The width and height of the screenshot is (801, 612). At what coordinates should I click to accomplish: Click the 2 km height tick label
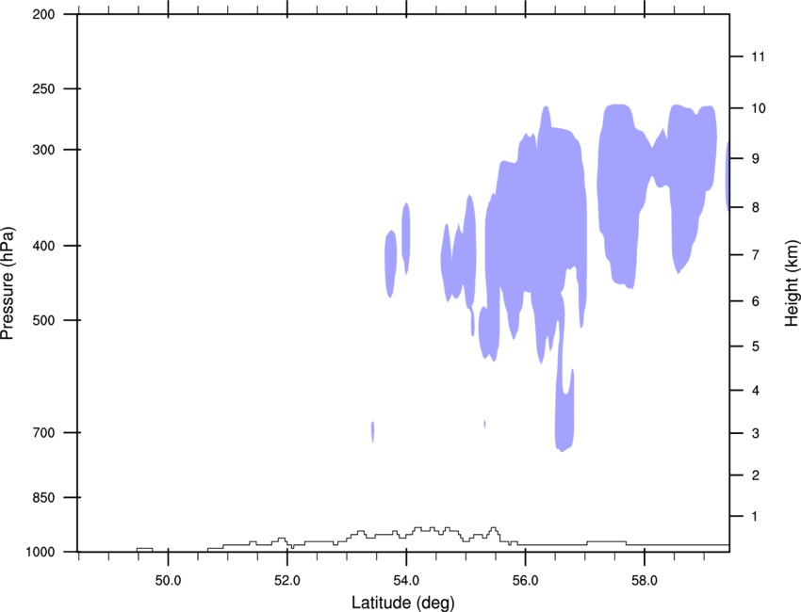pyautogui.click(x=756, y=475)
